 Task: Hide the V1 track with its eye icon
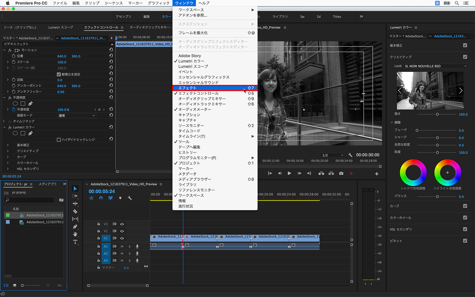(x=122, y=238)
